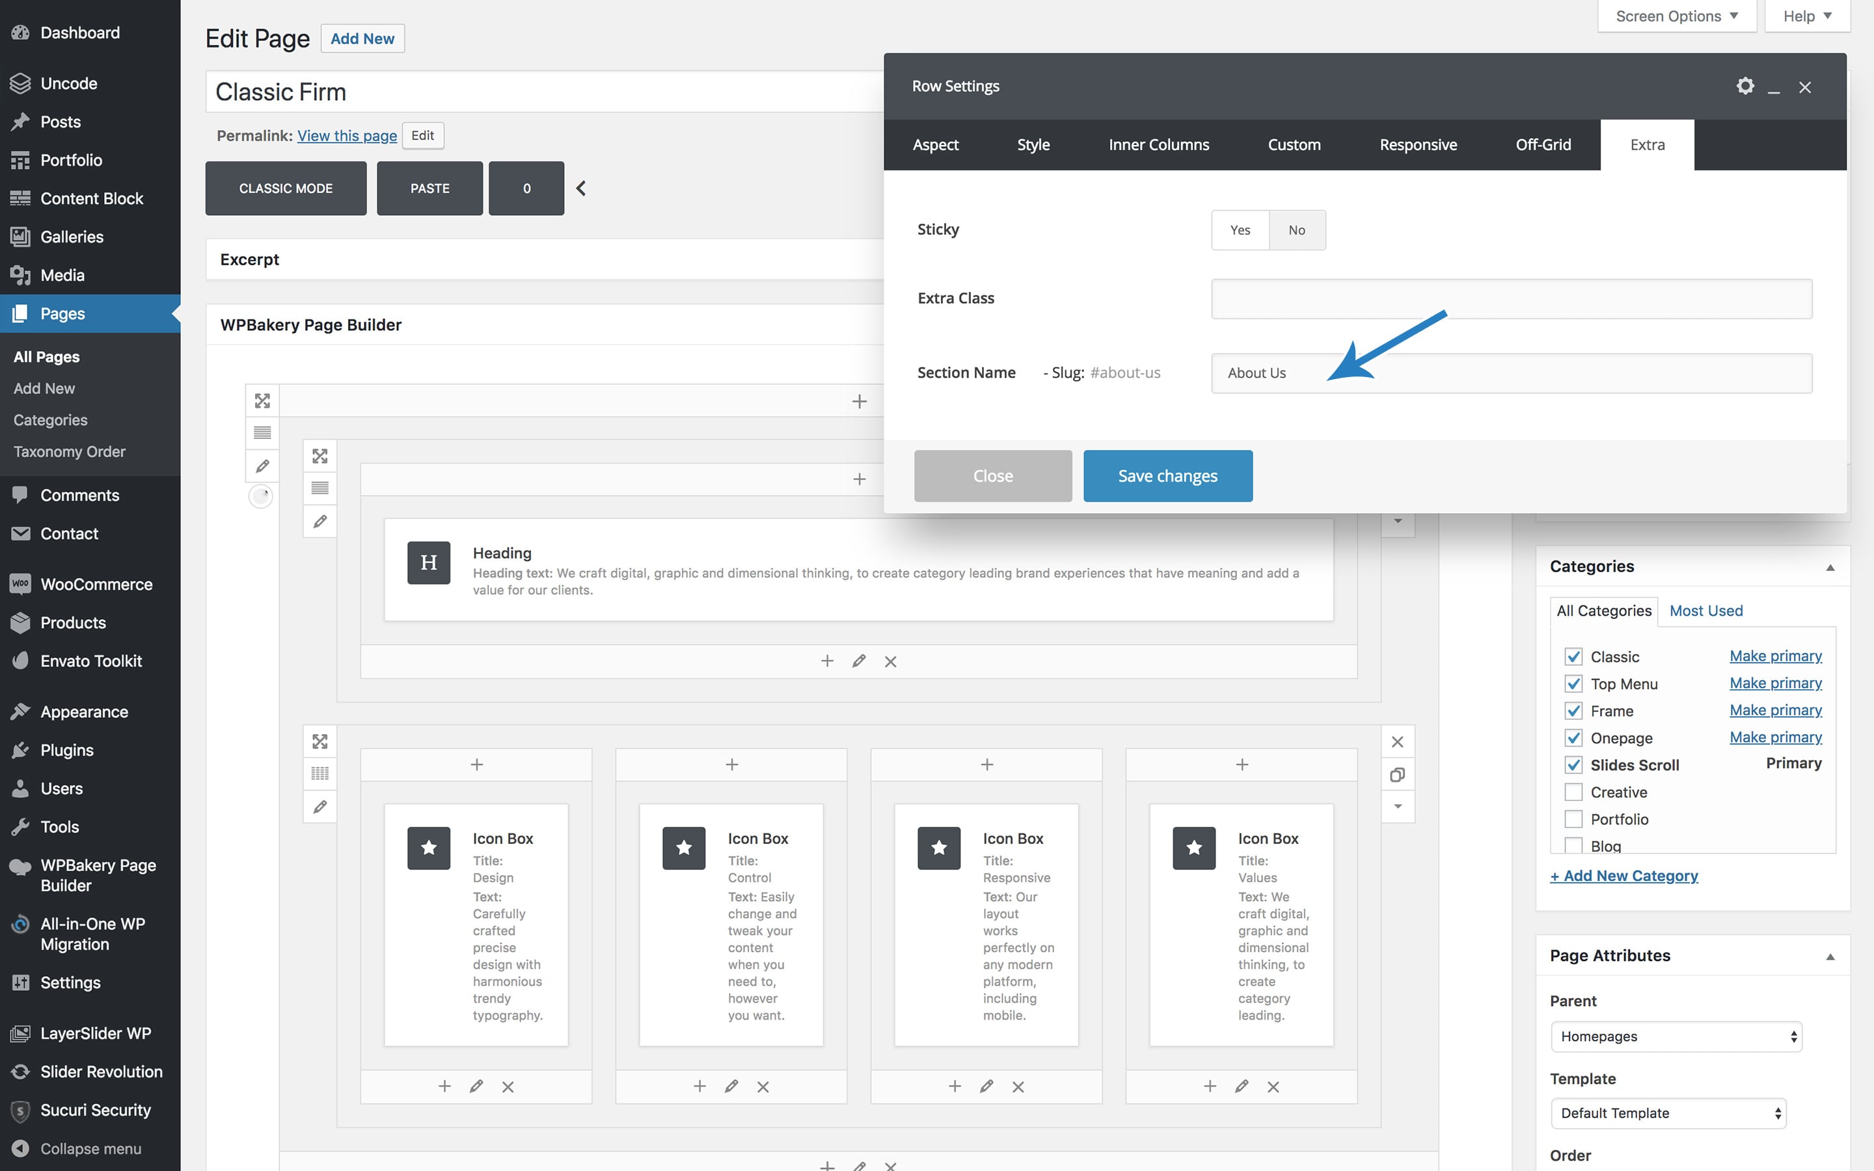
Task: Open the Most Used categories tab
Action: [1705, 611]
